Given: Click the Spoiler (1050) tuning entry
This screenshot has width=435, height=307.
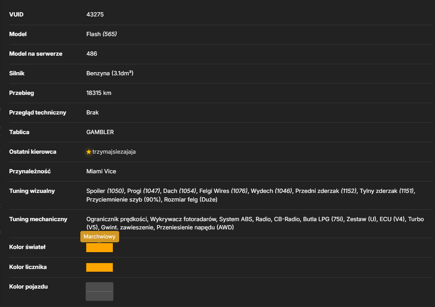Looking at the screenshot, I should tap(105, 191).
